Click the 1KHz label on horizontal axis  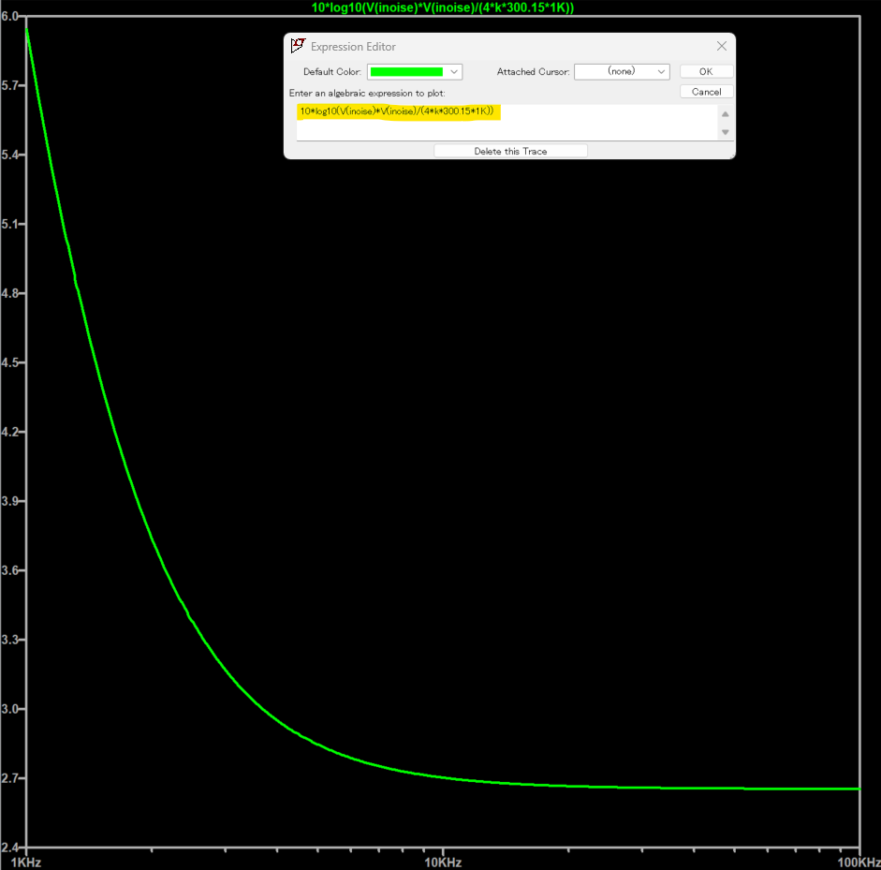click(x=24, y=861)
